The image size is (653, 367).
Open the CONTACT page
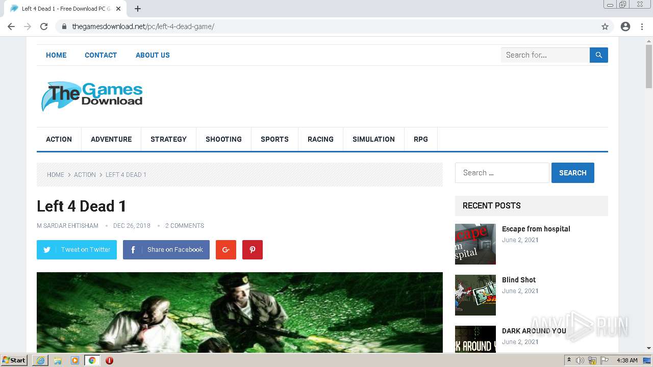tap(101, 55)
